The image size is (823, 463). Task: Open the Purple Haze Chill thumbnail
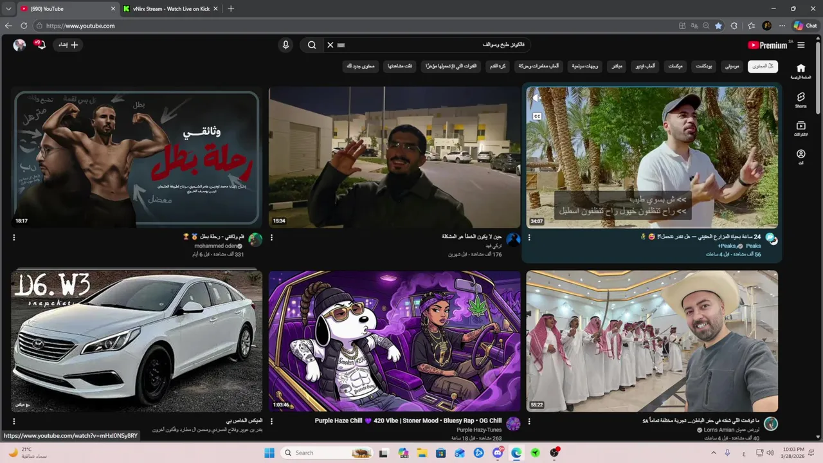click(394, 341)
